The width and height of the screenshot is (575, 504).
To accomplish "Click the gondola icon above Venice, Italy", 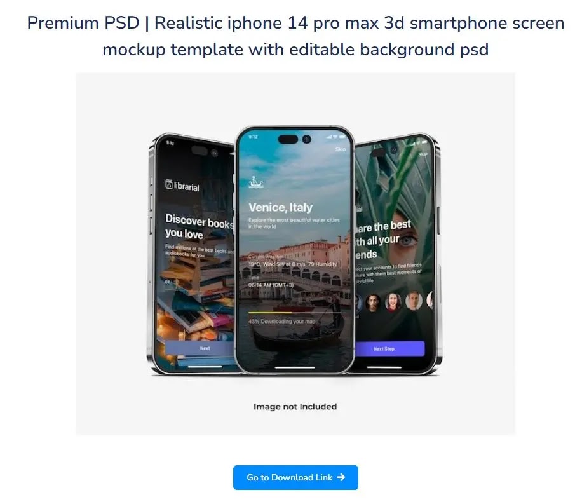I will (256, 182).
